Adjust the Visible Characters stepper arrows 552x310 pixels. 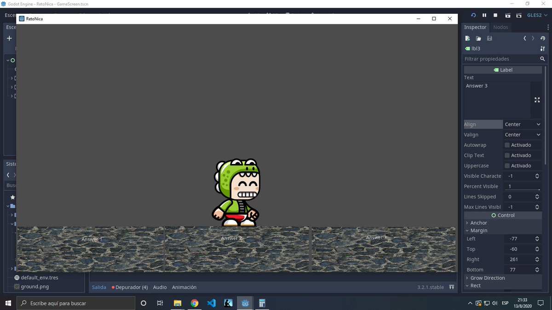point(537,176)
